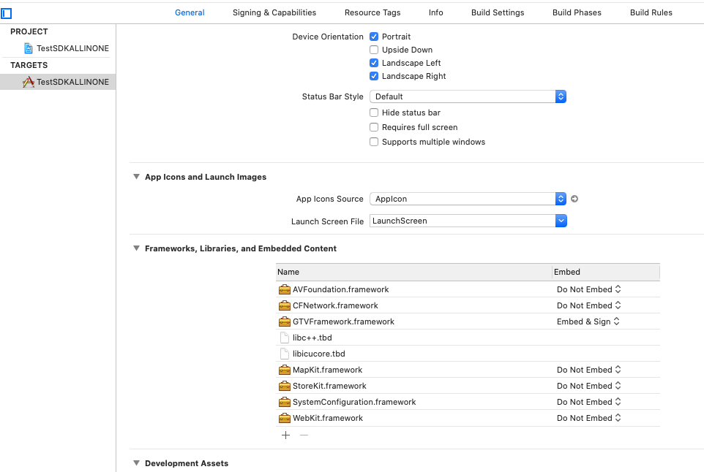Uncheck Landscape Right orientation
The height and width of the screenshot is (472, 704).
point(374,76)
